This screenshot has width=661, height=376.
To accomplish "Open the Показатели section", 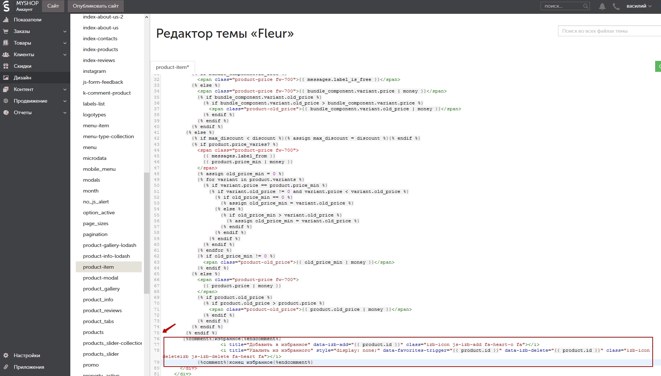I will (35, 20).
